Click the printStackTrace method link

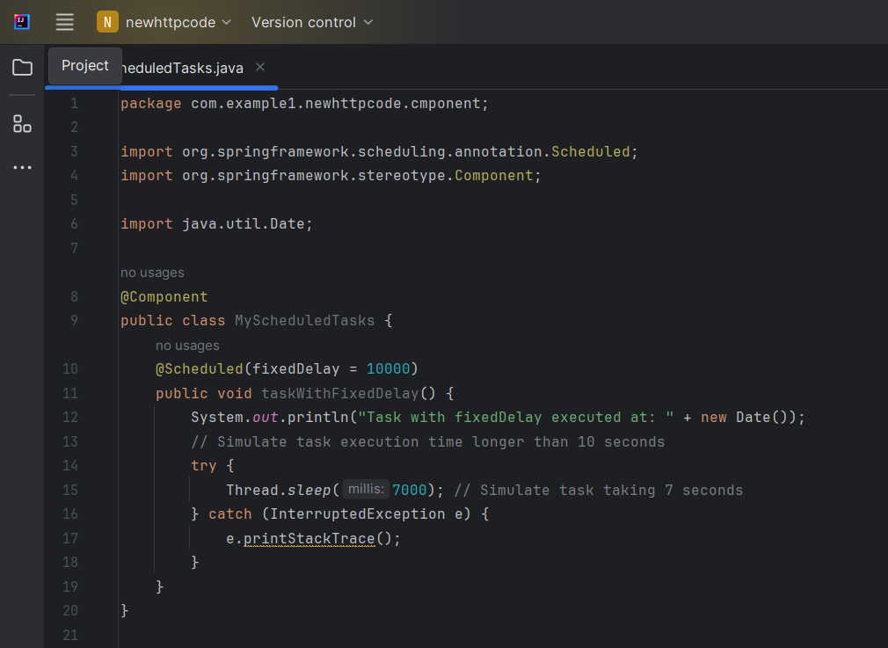point(309,538)
